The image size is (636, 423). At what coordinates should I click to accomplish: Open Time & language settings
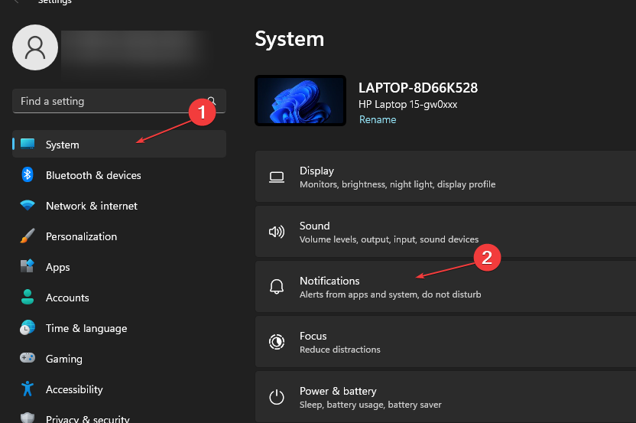click(x=119, y=328)
